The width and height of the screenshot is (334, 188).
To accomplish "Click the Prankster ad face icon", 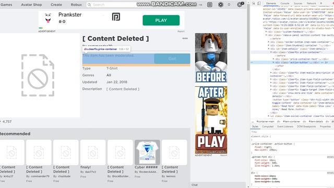I will click(48, 18).
